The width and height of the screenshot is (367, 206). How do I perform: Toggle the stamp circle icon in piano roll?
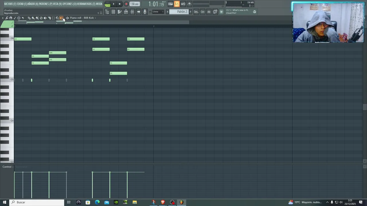coord(19,18)
